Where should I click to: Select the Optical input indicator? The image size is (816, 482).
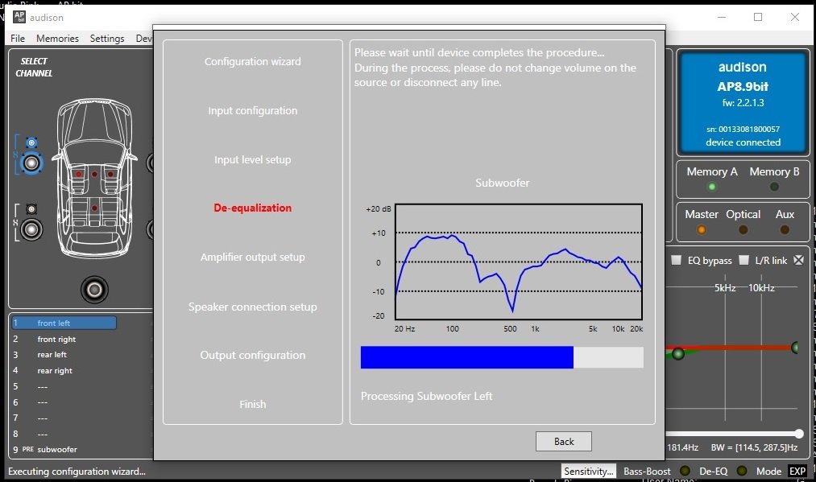(x=744, y=229)
